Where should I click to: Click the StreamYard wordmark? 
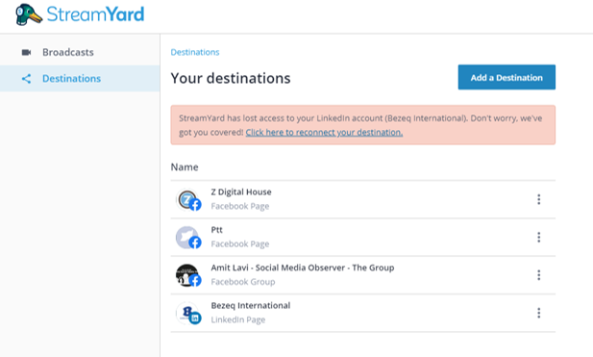coord(95,14)
